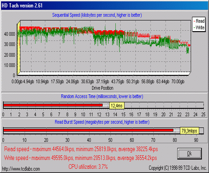Click the Read legend entry

199,21
